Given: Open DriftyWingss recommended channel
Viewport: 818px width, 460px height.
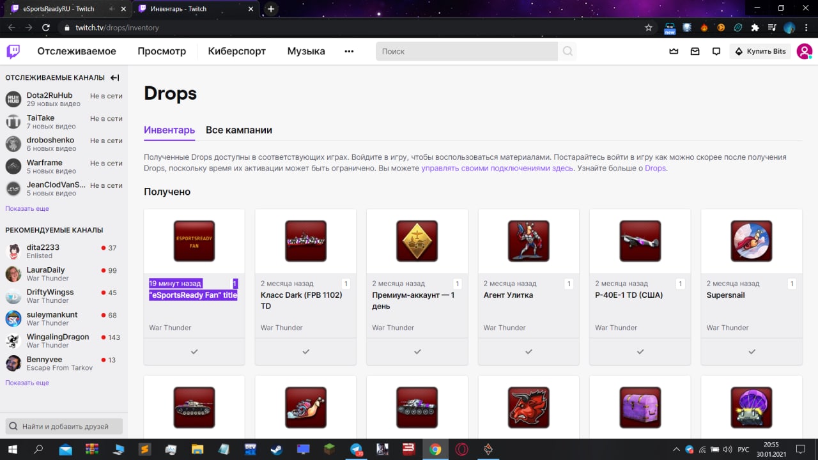Looking at the screenshot, I should point(64,296).
